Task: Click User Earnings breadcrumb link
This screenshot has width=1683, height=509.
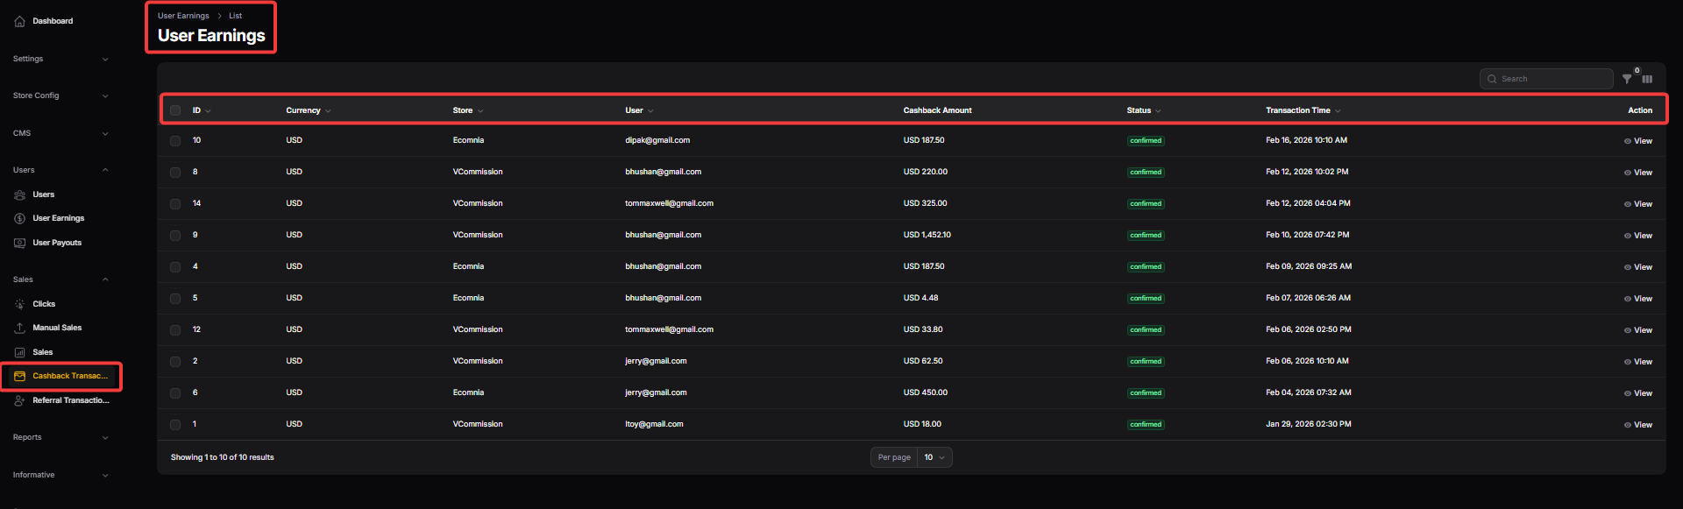Action: [183, 16]
